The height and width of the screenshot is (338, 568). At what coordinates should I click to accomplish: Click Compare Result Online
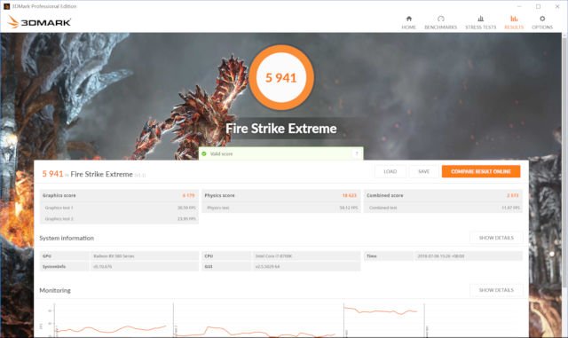[481, 171]
